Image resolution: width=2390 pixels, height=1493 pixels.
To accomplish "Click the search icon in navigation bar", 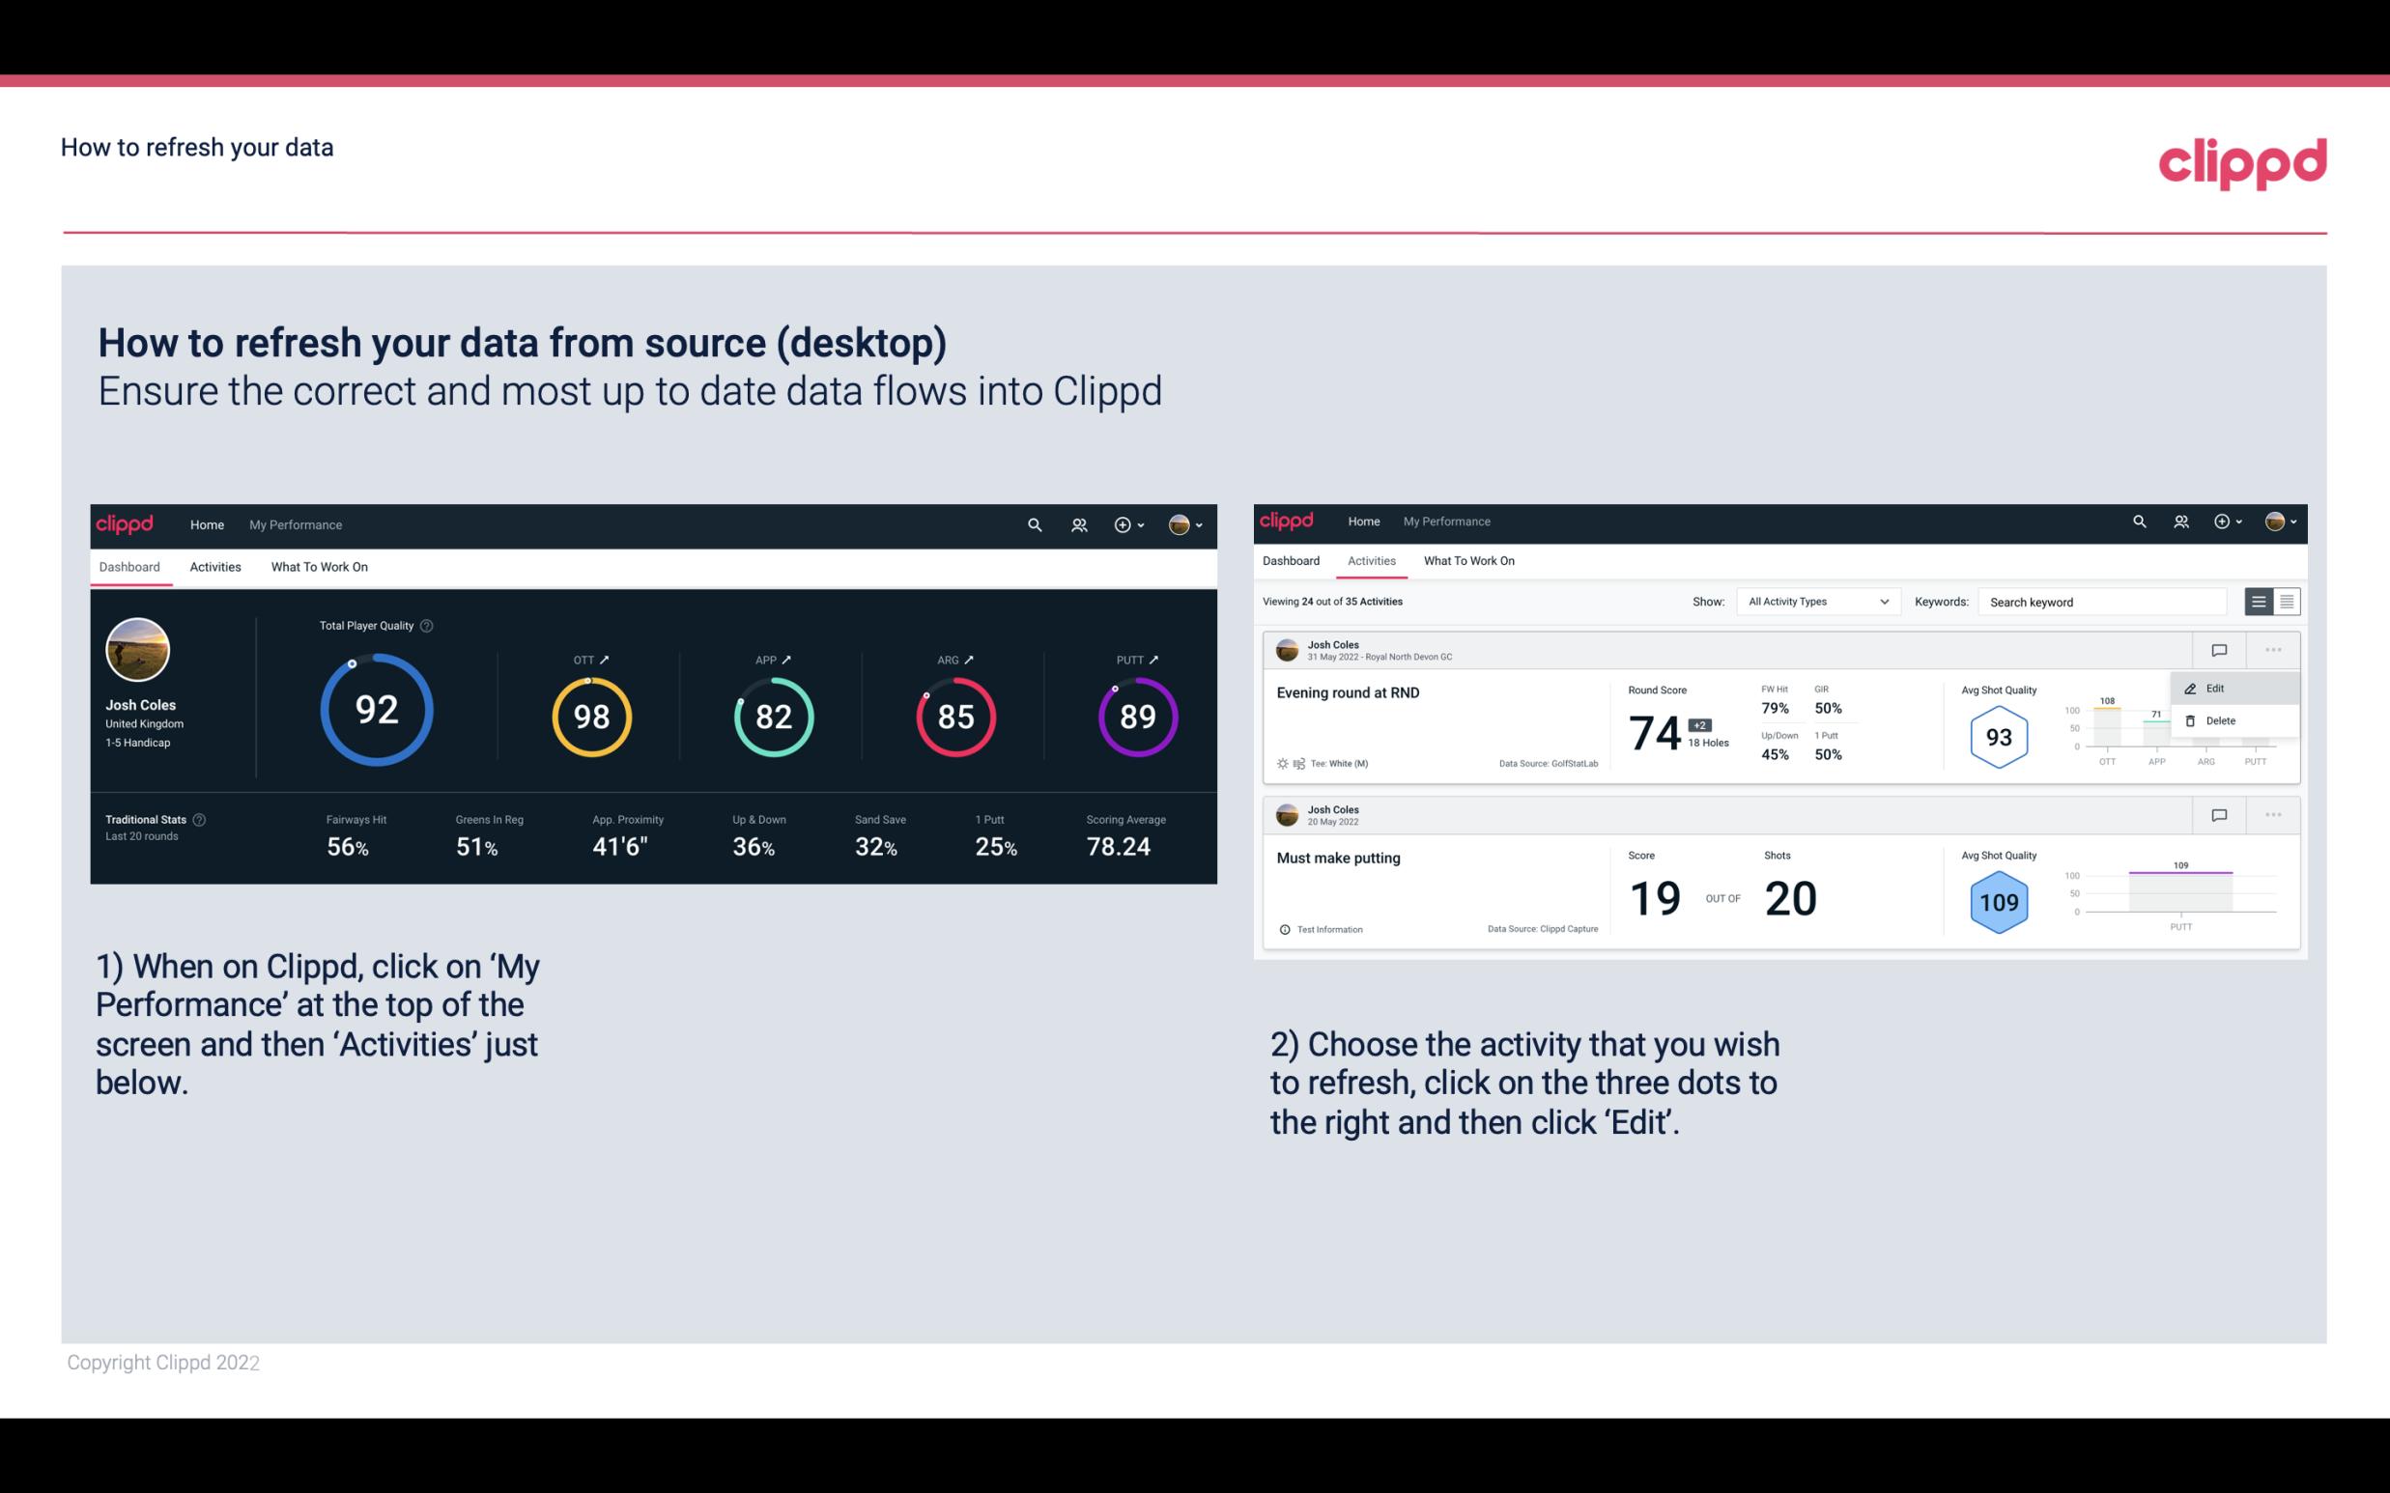I will click(1033, 522).
